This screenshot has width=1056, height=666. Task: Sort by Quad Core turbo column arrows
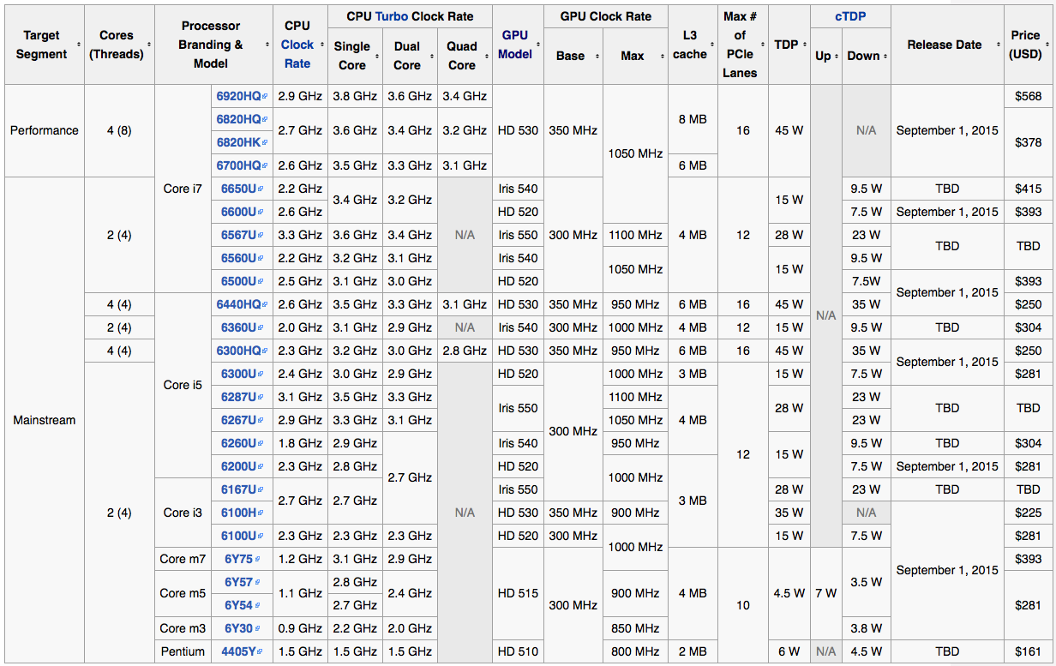[486, 56]
